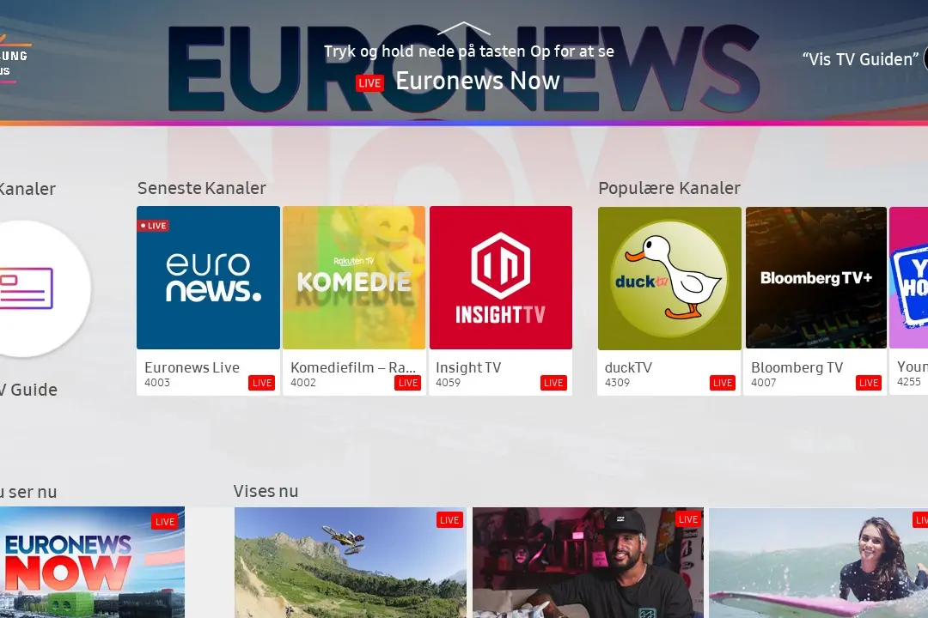The width and height of the screenshot is (928, 618).
Task: Open the thumbnail of man wearing black cap
Action: 589,562
